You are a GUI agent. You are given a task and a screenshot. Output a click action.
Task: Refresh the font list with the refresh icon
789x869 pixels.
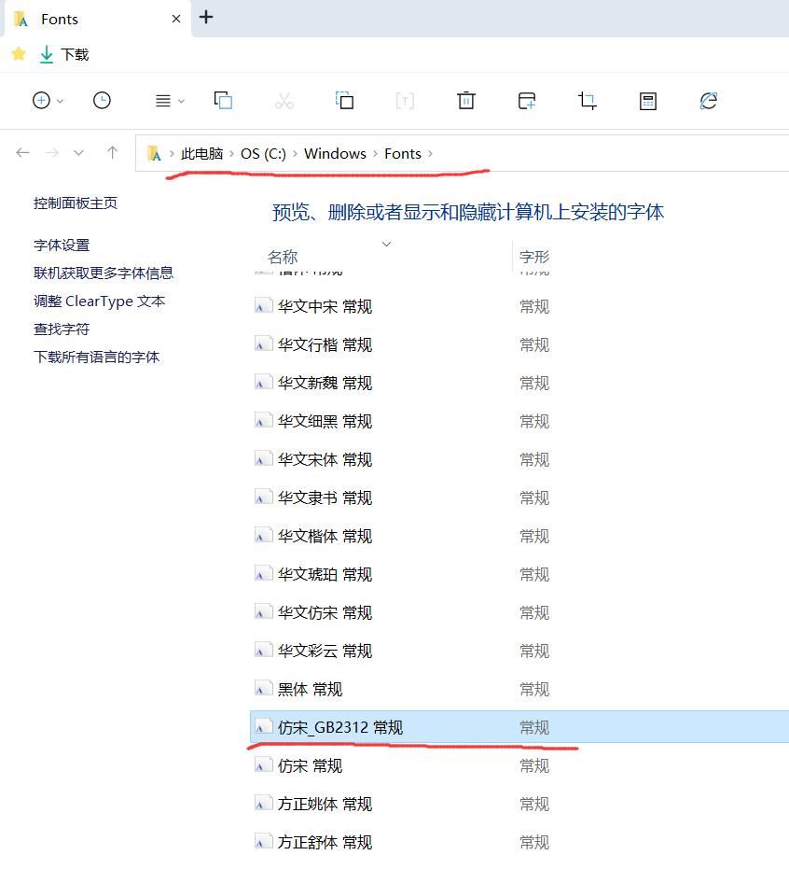point(708,101)
